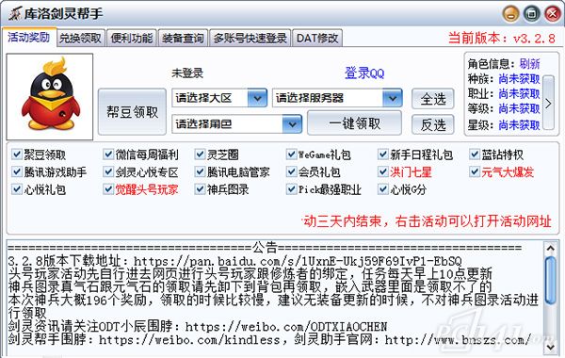
Task: Click the 职业 尚未获取 value
Action: [x=519, y=93]
